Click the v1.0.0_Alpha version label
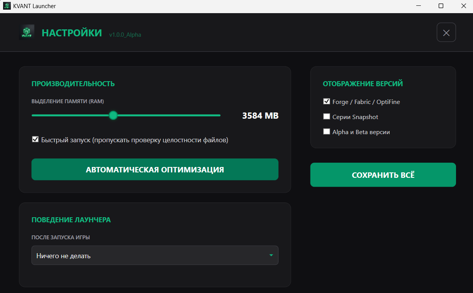Image resolution: width=473 pixels, height=293 pixels. 125,35
